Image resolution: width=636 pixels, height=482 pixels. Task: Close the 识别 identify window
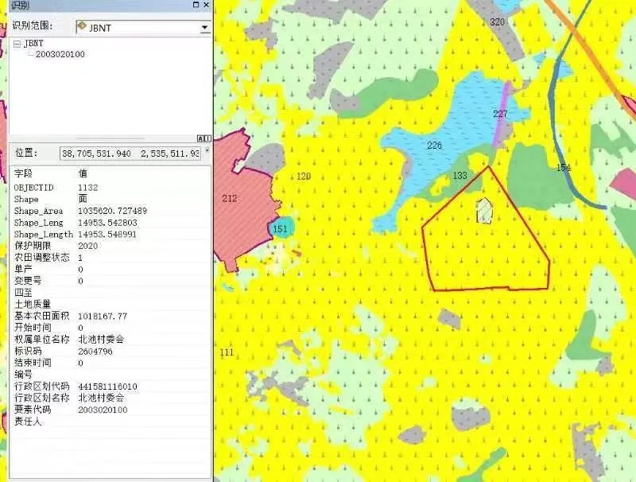[206, 6]
